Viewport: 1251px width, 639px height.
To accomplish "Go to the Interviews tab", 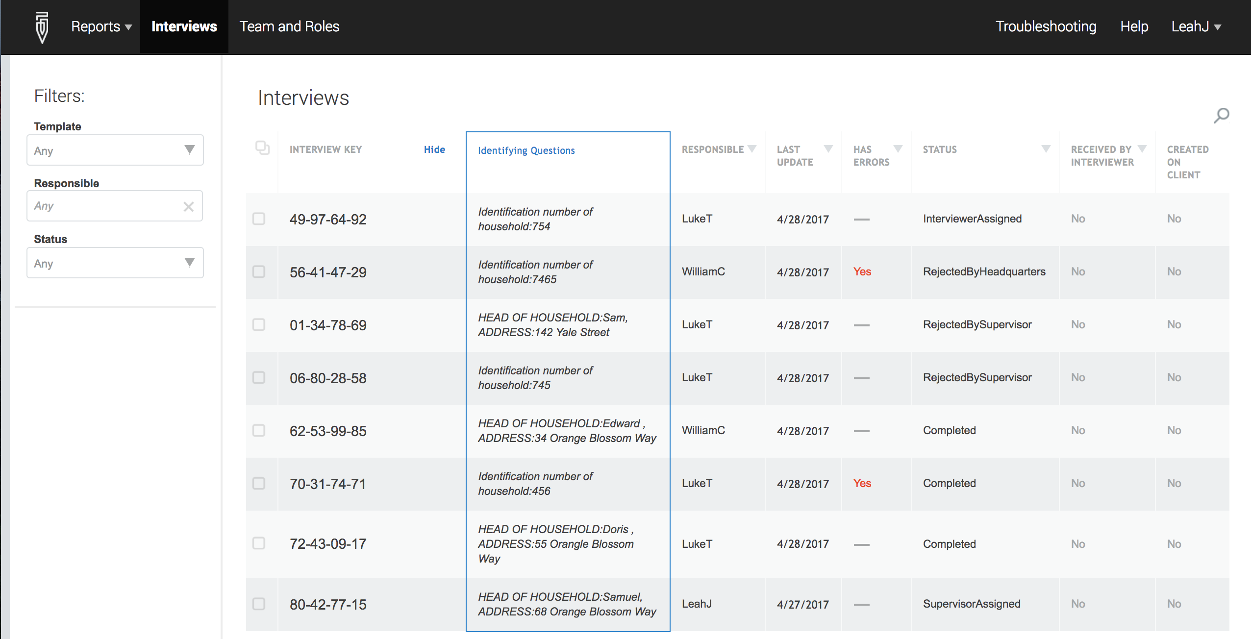I will [184, 26].
